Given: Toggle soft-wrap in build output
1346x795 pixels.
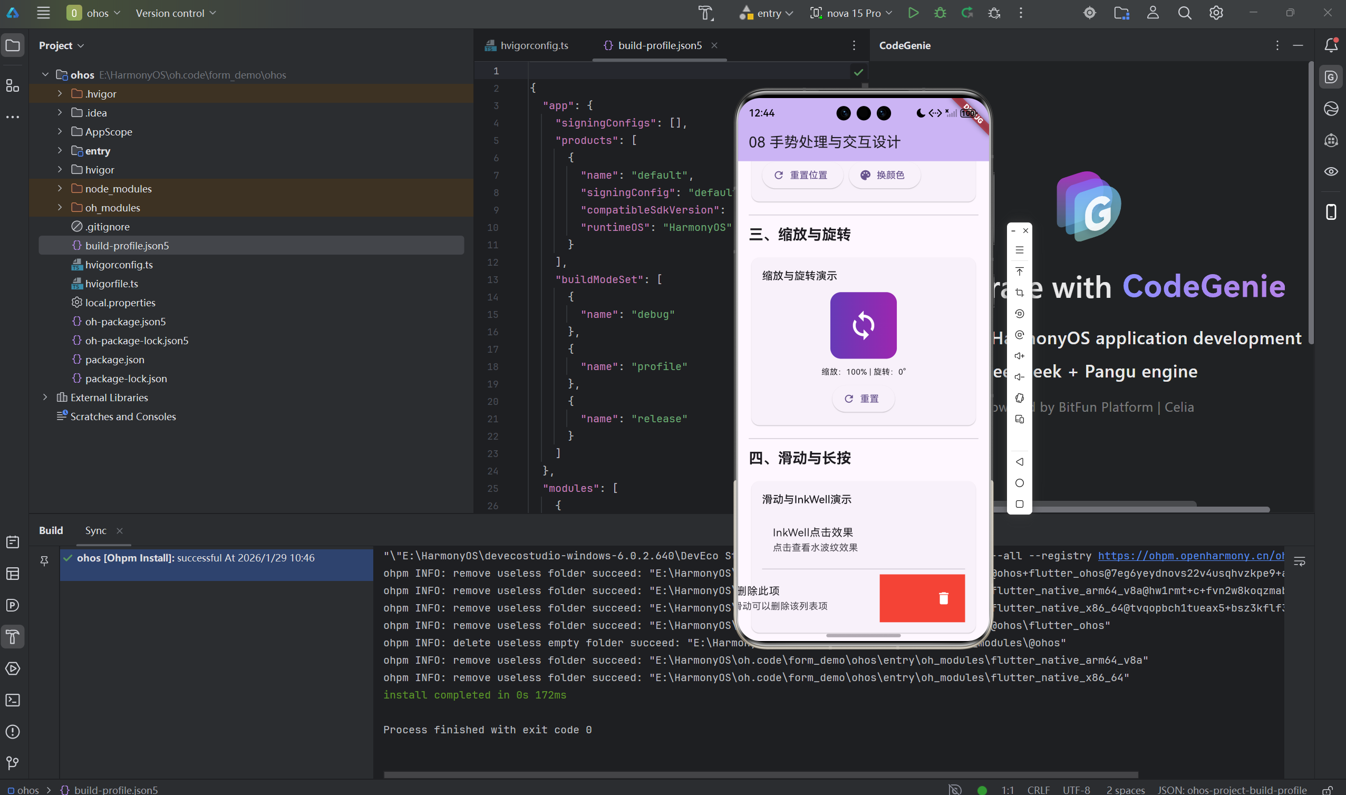Looking at the screenshot, I should [1300, 561].
